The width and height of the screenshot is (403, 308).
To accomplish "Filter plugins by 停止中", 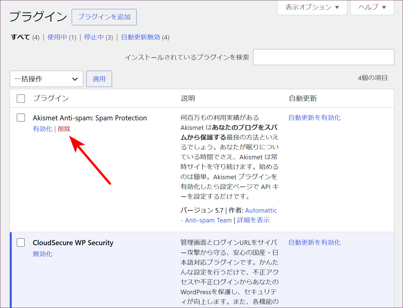I will [x=94, y=37].
